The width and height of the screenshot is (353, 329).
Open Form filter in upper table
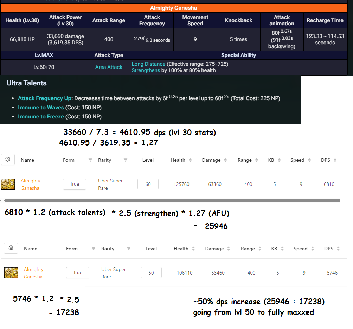click(x=90, y=160)
